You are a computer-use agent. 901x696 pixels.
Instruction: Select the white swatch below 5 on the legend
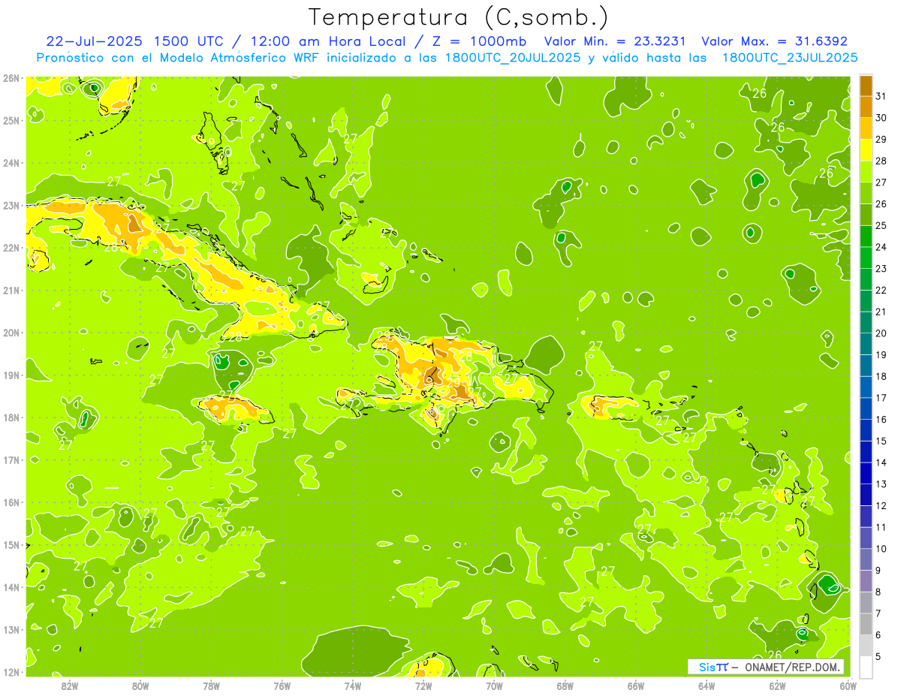point(866,666)
